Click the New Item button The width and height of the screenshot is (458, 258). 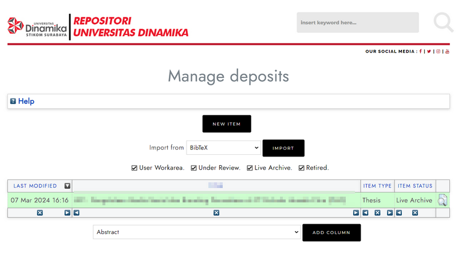pyautogui.click(x=227, y=124)
